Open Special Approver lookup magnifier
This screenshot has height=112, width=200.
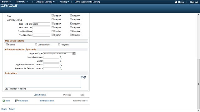click(x=61, y=57)
